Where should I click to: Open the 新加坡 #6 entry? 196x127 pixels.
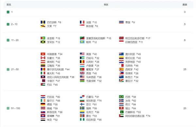[92, 26]
